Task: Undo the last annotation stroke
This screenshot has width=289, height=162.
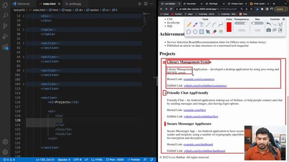Action: tap(269, 24)
